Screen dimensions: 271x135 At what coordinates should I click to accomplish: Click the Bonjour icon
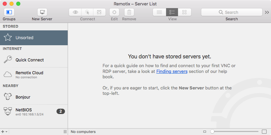8,97
